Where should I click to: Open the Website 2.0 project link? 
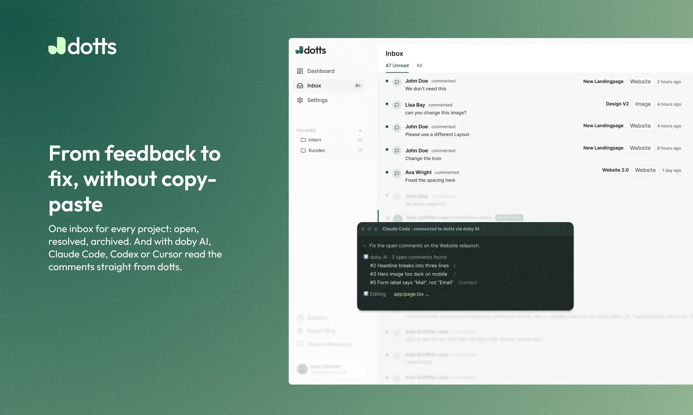coord(615,170)
